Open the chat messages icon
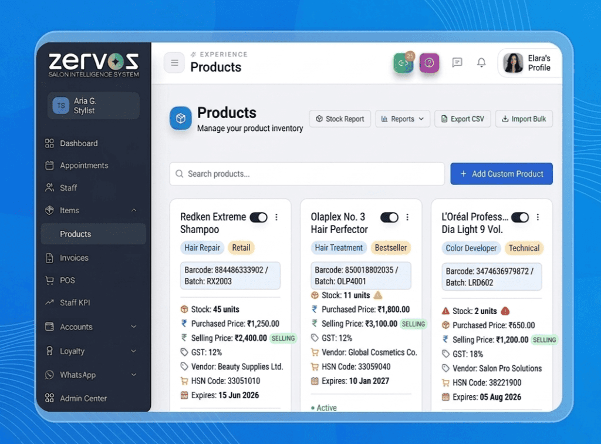 point(457,62)
